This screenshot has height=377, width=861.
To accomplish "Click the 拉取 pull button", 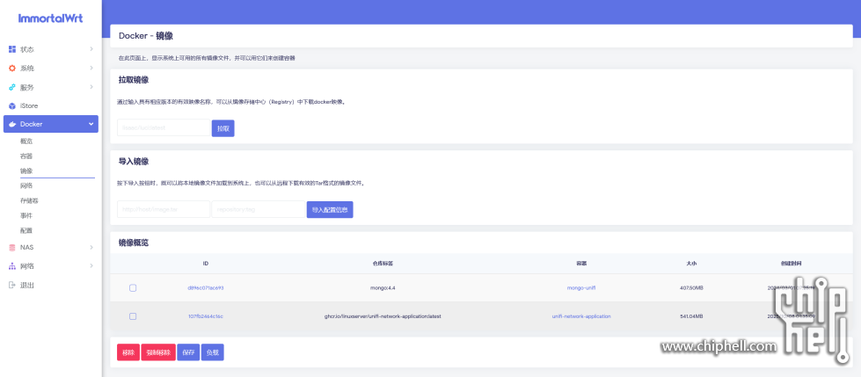I will 223,128.
